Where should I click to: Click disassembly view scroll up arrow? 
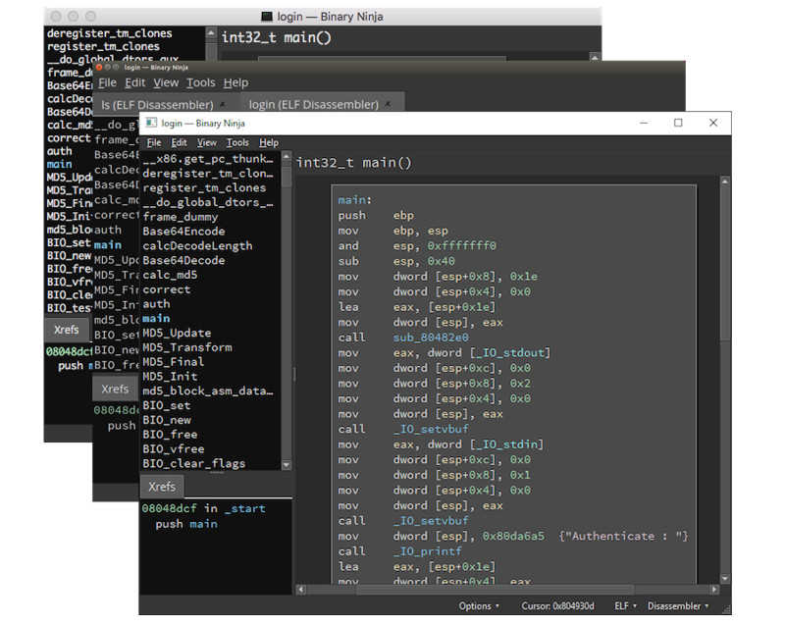724,182
